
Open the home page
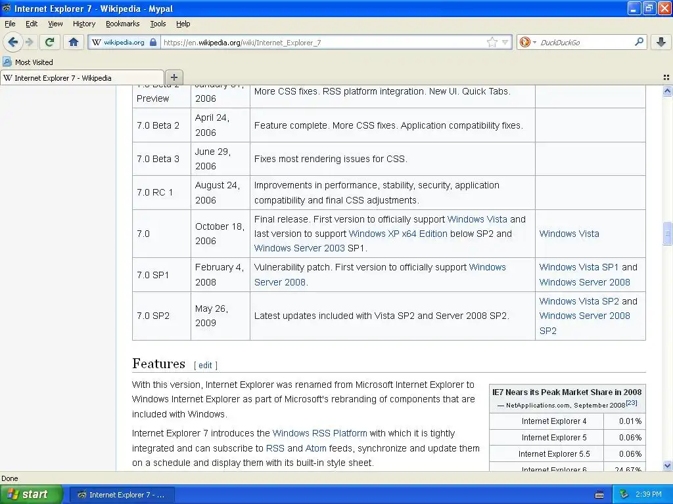[x=74, y=42]
